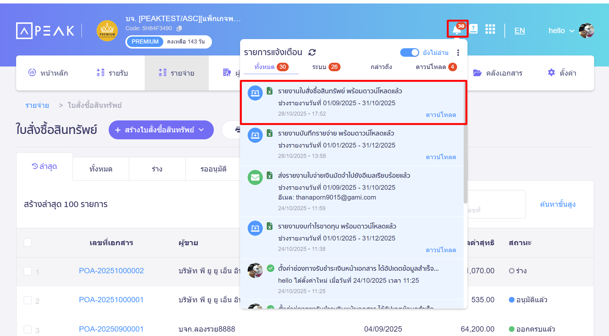Click the Excel icon on the asset purchase report
609x336 pixels.
pos(269,90)
